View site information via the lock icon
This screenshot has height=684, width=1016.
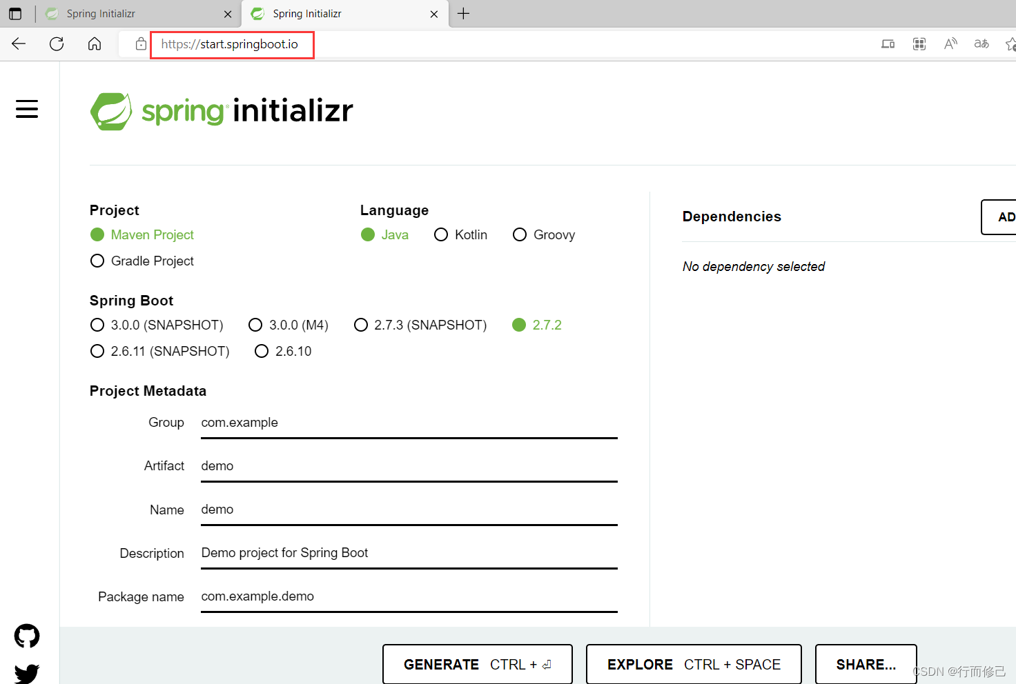pyautogui.click(x=141, y=44)
